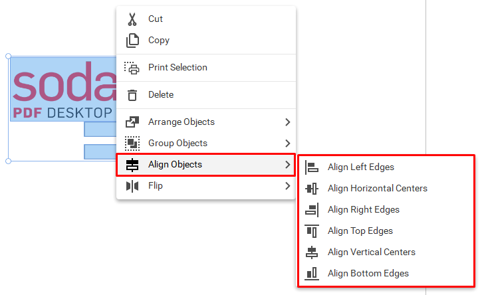
Task: Select Align Bottom Edges option
Action: click(x=386, y=274)
